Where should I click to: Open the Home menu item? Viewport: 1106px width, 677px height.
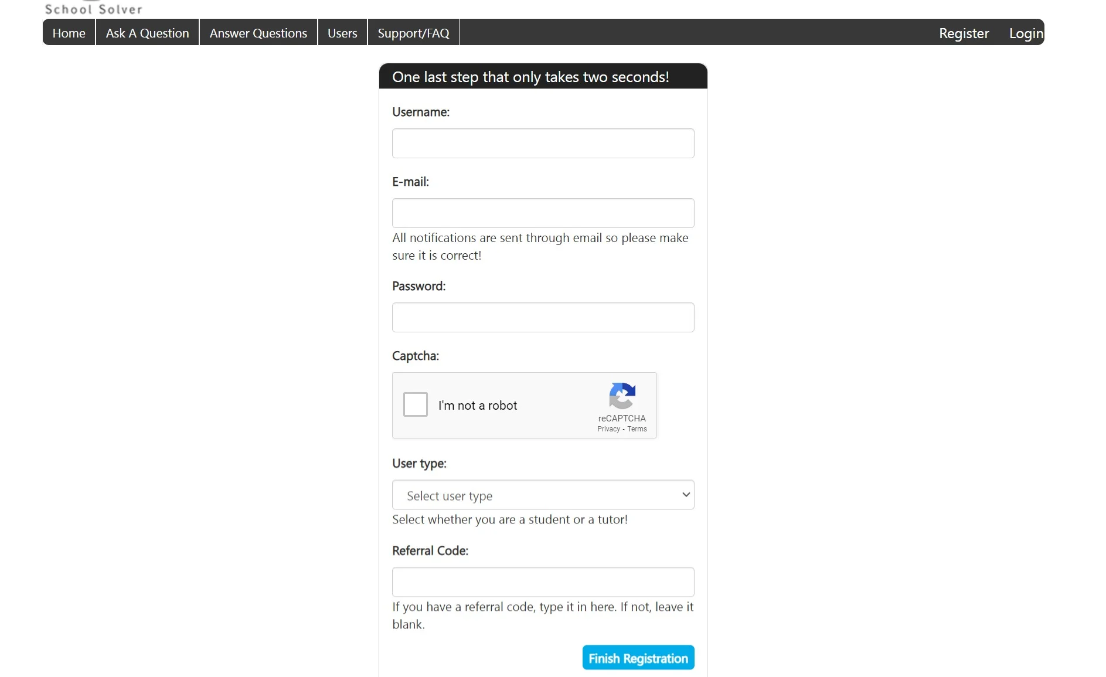coord(69,33)
